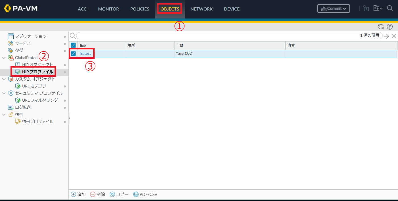Viewport: 398px width, 201px height.
Task: Click the タグ tag icon
Action: click(x=11, y=51)
